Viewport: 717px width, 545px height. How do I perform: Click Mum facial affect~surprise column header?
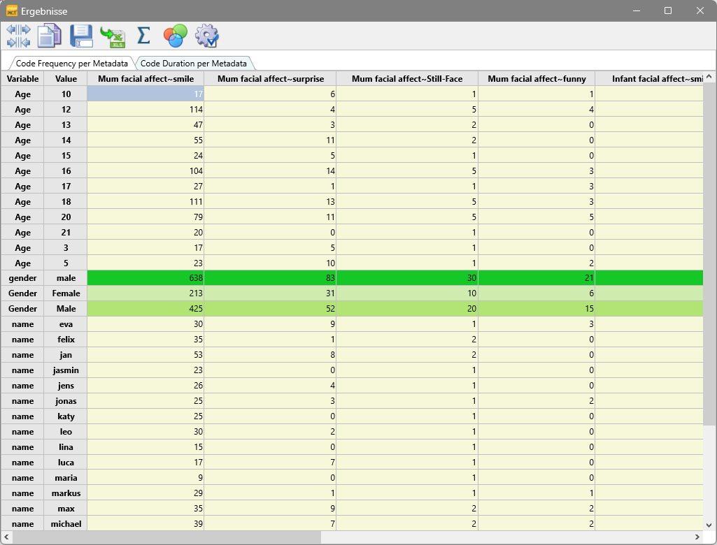coord(270,78)
